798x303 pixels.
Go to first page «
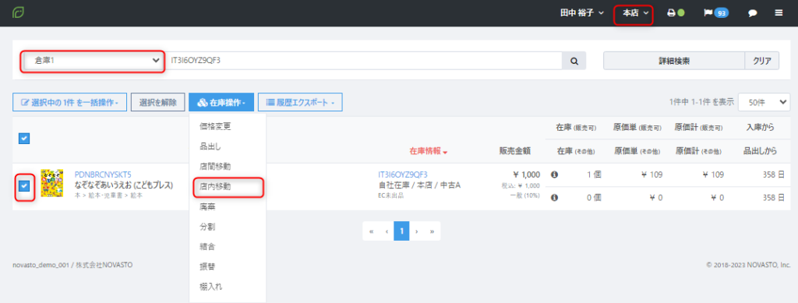[x=371, y=231]
